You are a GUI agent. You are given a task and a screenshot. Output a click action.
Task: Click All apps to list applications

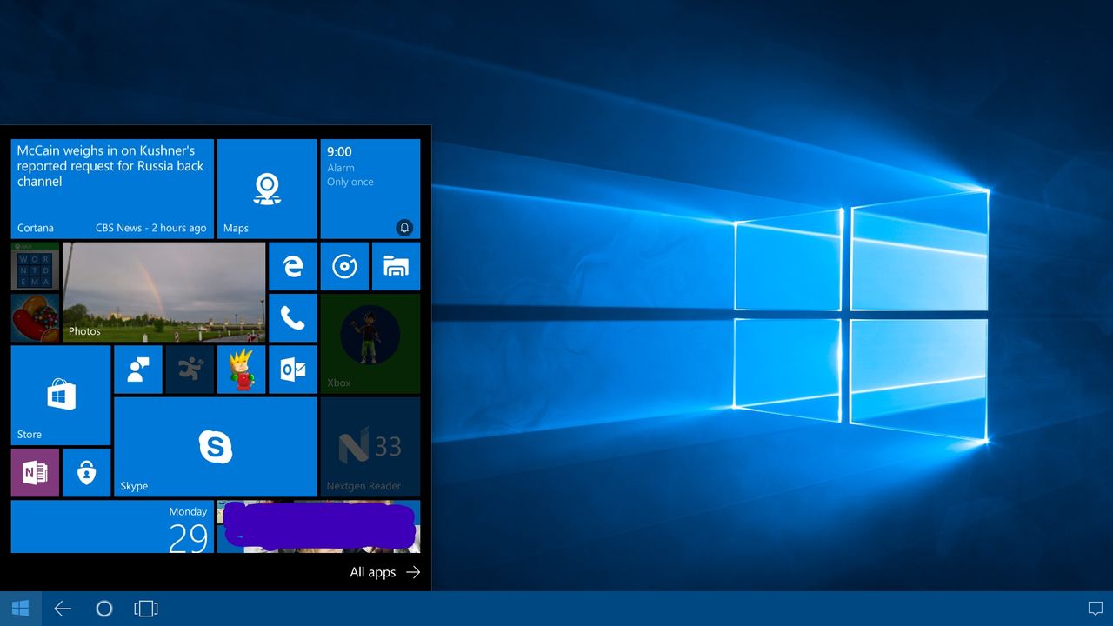point(384,572)
